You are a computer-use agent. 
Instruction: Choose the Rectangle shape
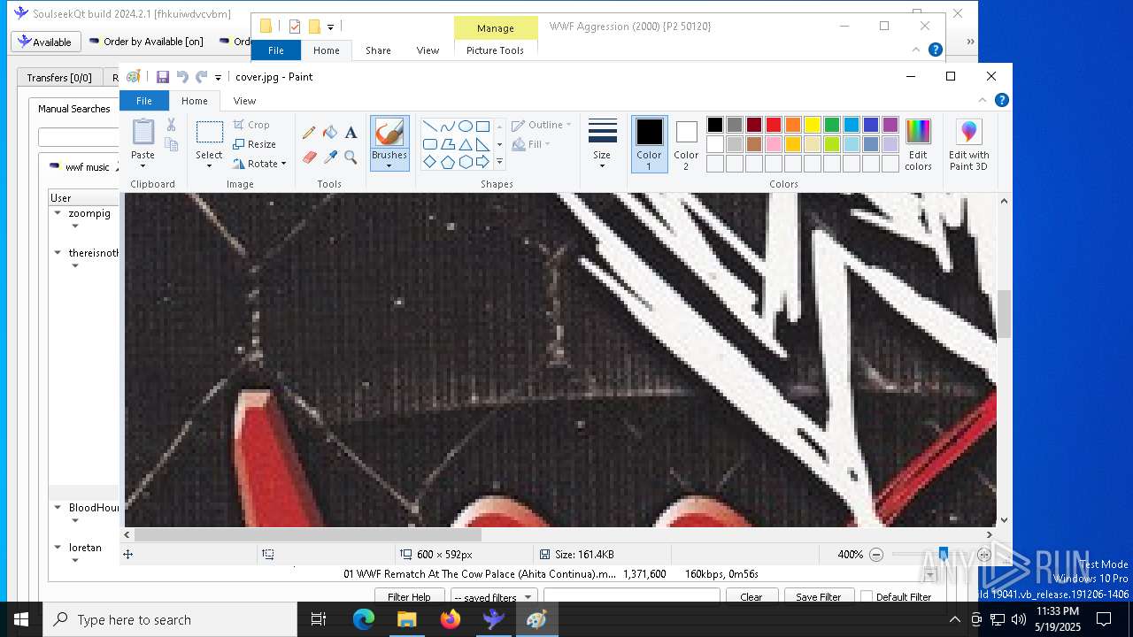pos(482,127)
